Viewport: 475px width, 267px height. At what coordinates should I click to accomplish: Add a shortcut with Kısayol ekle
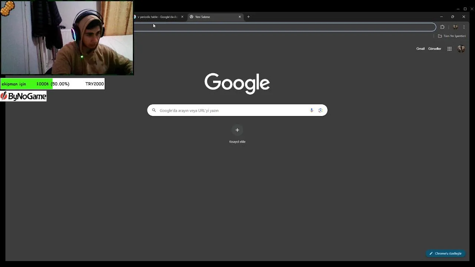point(237,134)
